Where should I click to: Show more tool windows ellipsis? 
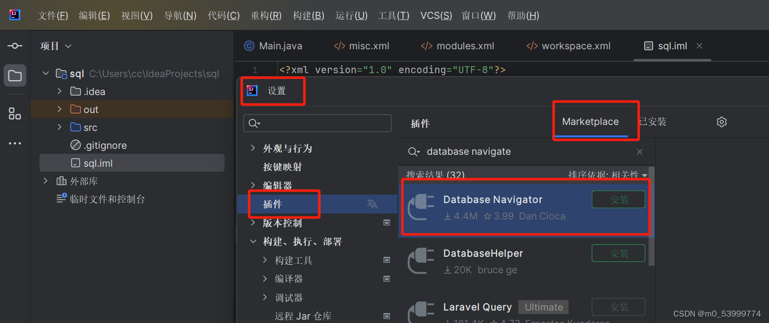[x=15, y=143]
